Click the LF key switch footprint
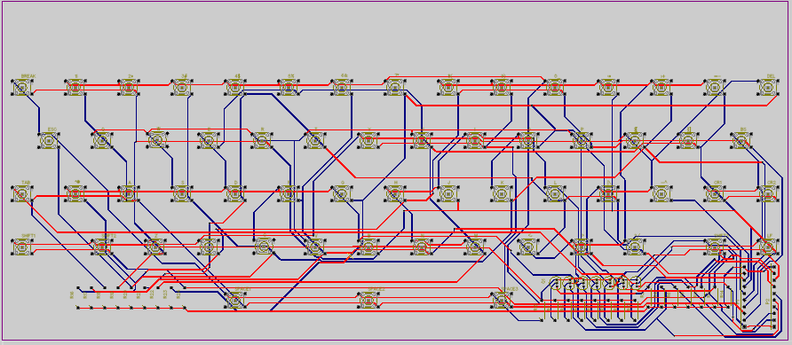The image size is (792, 345). [x=768, y=247]
